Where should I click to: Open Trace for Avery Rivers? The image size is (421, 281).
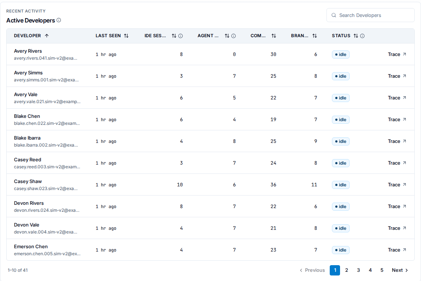click(x=397, y=54)
